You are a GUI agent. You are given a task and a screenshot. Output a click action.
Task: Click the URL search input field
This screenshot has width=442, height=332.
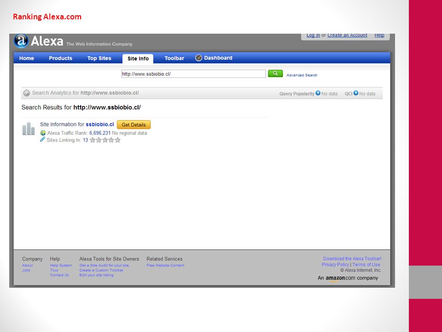coord(193,74)
